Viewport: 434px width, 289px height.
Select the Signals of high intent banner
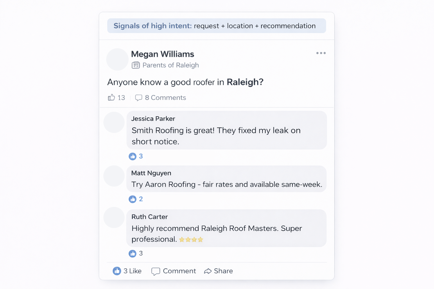click(x=216, y=26)
